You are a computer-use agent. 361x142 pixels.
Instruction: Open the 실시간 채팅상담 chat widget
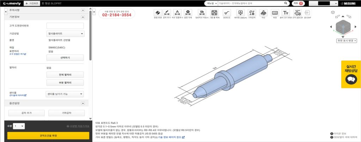tap(351, 75)
